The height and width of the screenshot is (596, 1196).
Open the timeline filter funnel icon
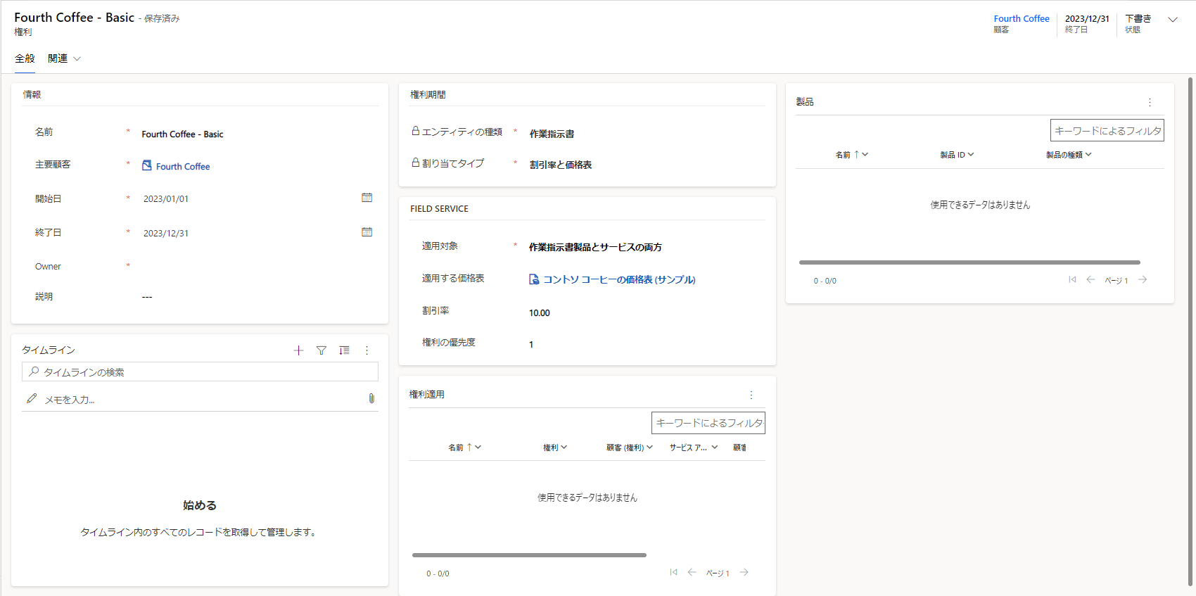click(322, 350)
